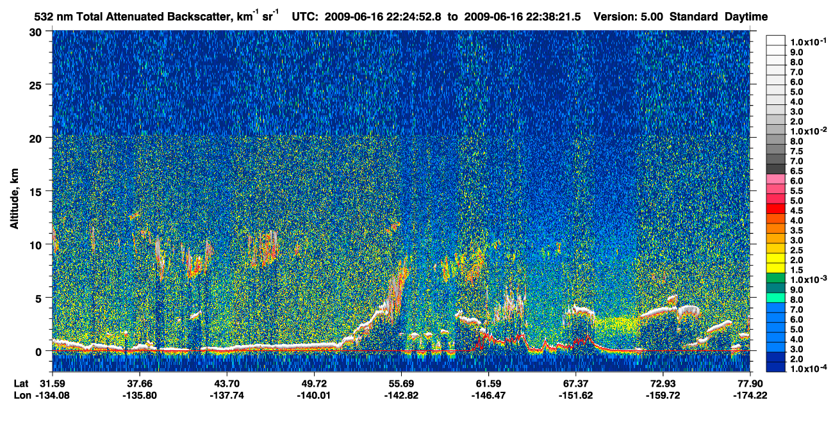
Task: Click latitude value '72.93'
Action: click(663, 383)
